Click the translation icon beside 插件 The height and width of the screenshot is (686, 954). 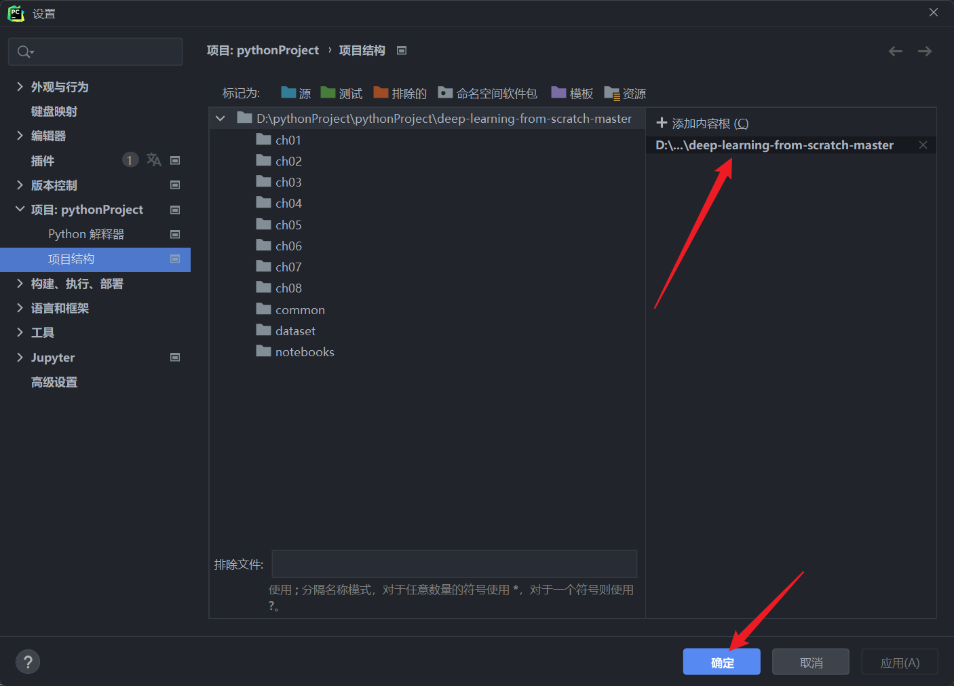[x=154, y=160]
